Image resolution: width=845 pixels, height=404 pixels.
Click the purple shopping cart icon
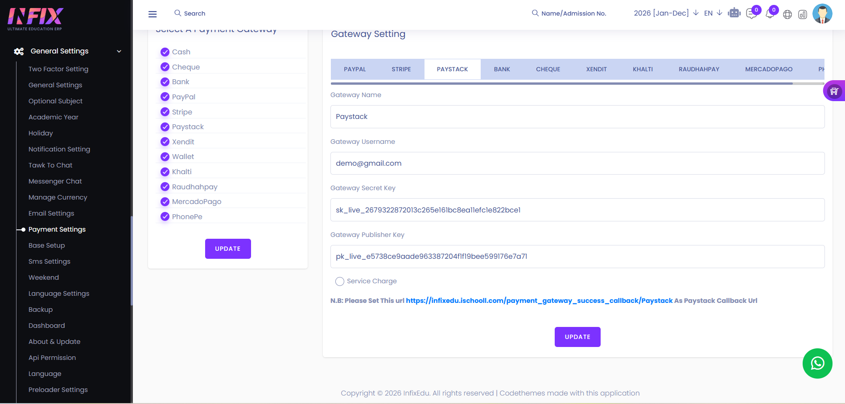click(x=834, y=91)
